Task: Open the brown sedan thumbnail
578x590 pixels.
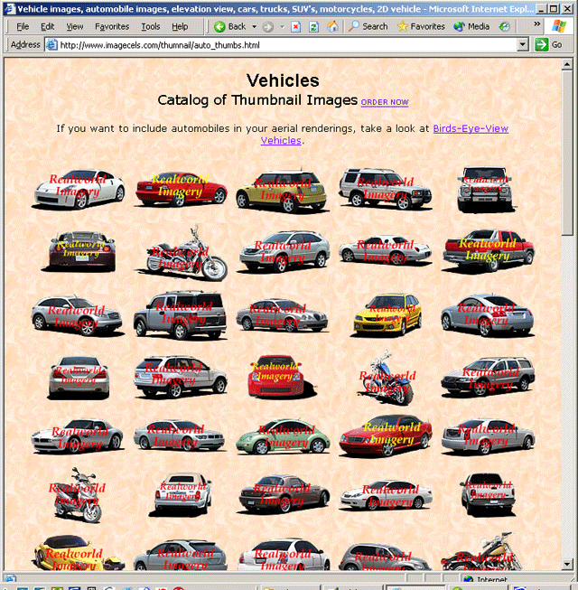Action: (284, 494)
